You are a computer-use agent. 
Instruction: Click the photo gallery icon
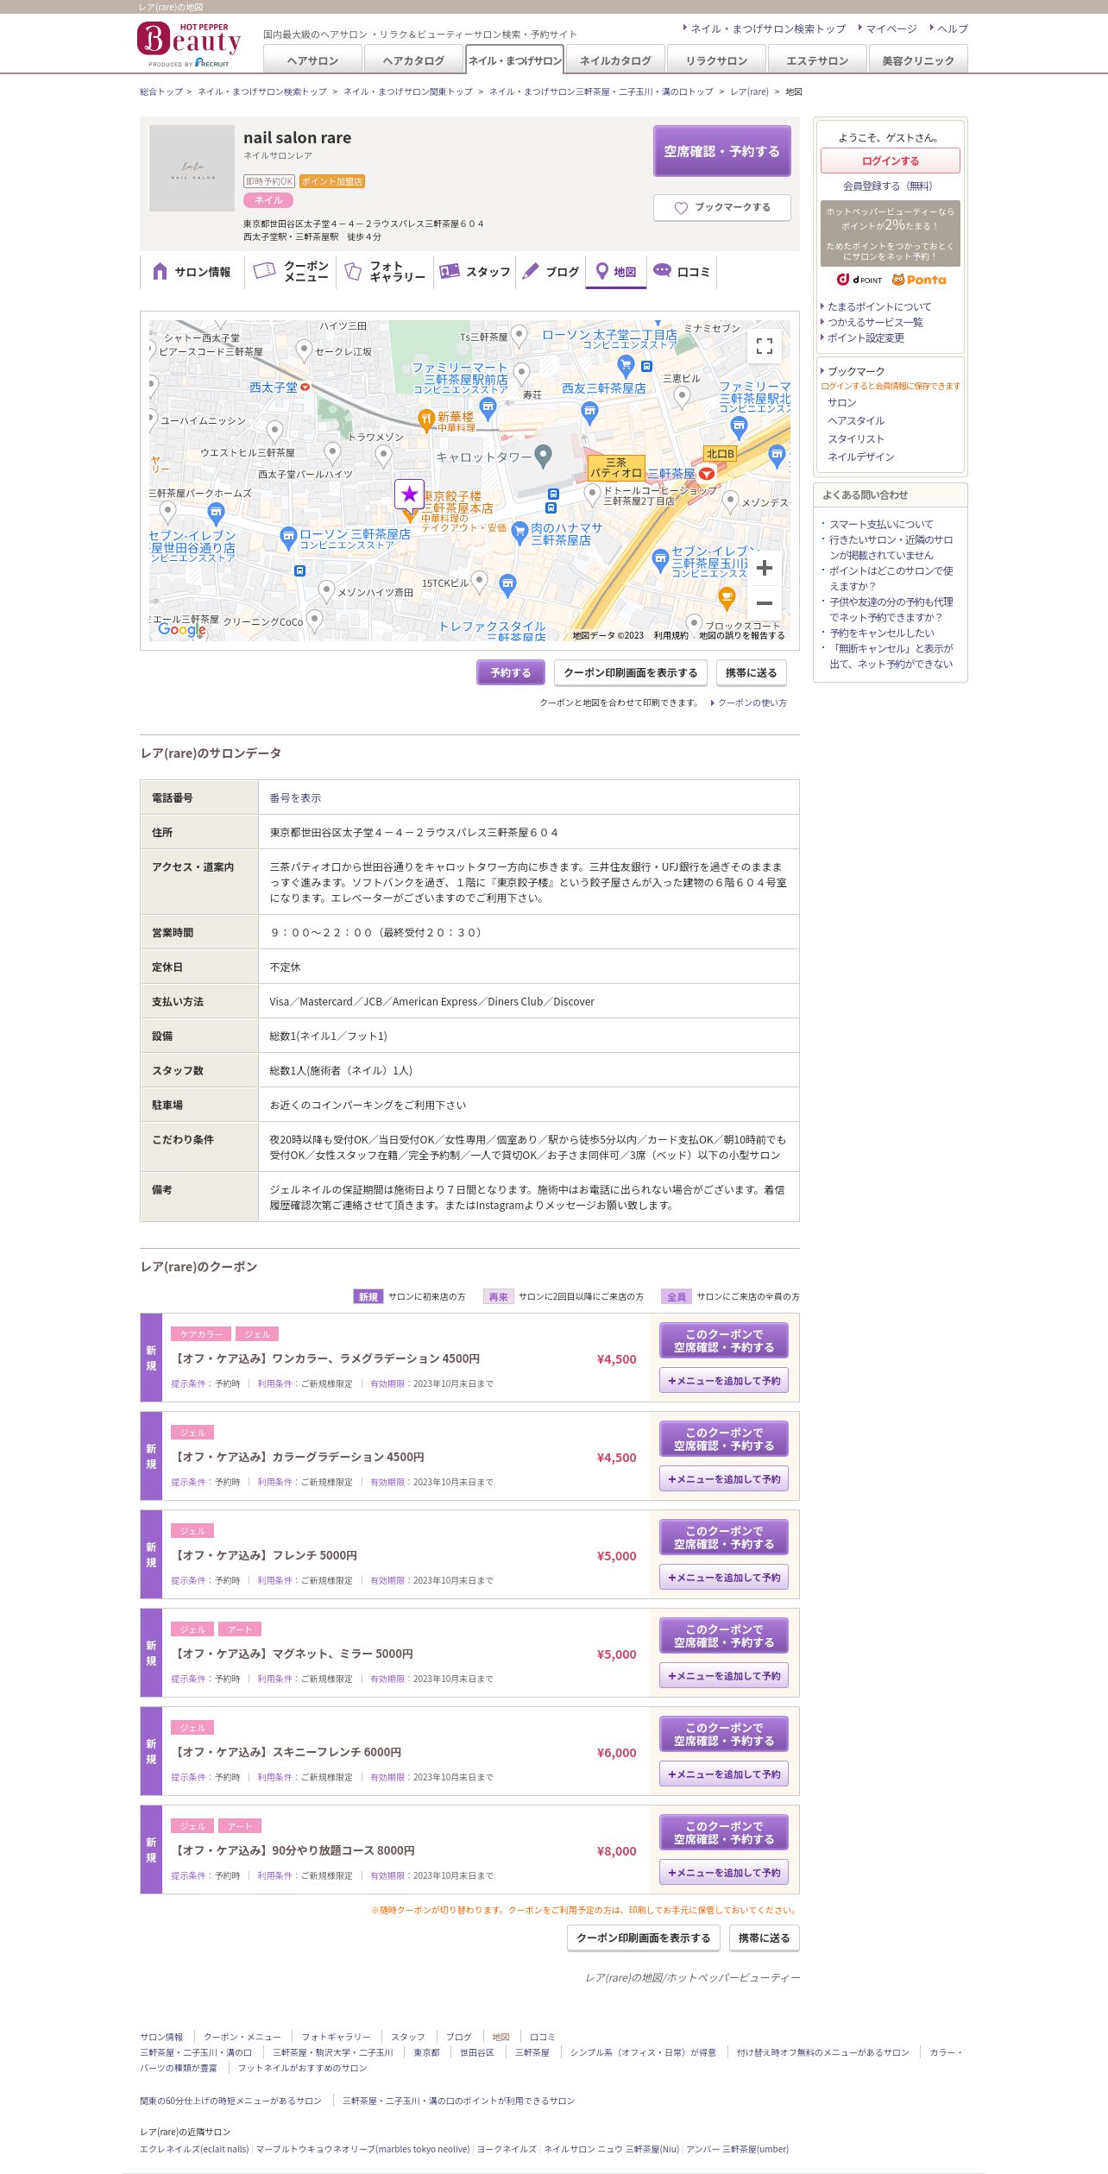(353, 271)
